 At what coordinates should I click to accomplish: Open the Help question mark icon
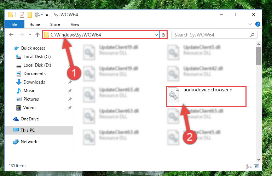click(257, 24)
